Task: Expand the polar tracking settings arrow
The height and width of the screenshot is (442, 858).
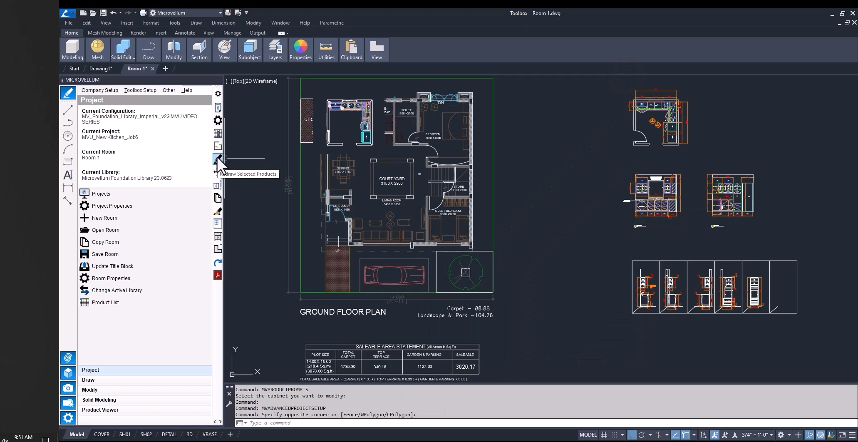Action: click(650, 435)
